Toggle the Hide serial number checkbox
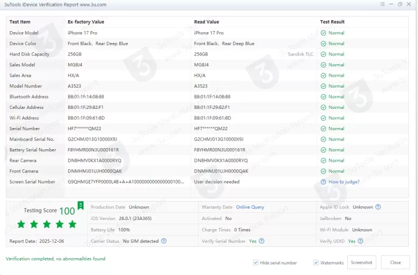This screenshot has height=275, width=418. point(256,262)
